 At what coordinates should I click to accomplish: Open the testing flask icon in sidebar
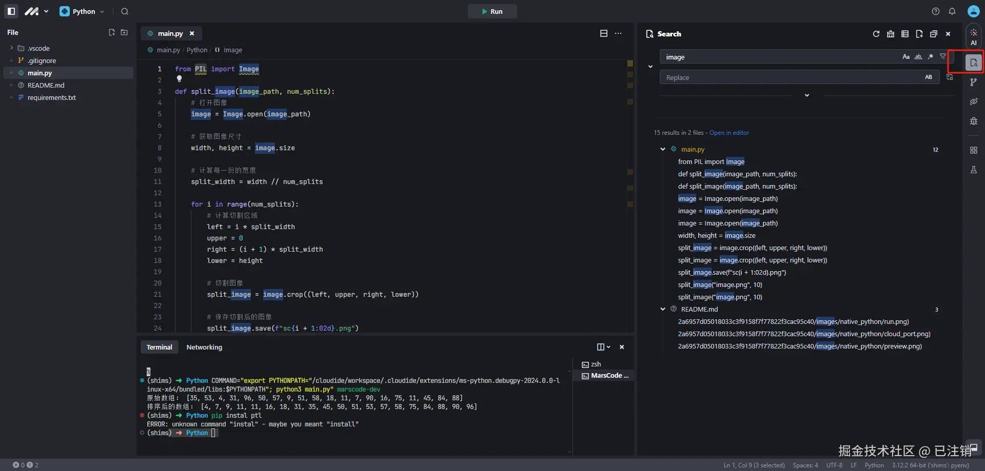973,170
